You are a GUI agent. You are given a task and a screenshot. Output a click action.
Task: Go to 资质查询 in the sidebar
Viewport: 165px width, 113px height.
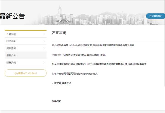click(x=12, y=48)
